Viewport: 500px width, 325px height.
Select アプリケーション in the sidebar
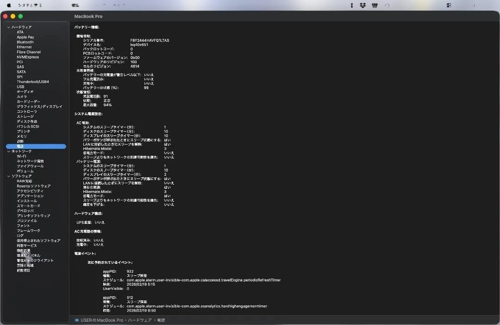pyautogui.click(x=30, y=196)
